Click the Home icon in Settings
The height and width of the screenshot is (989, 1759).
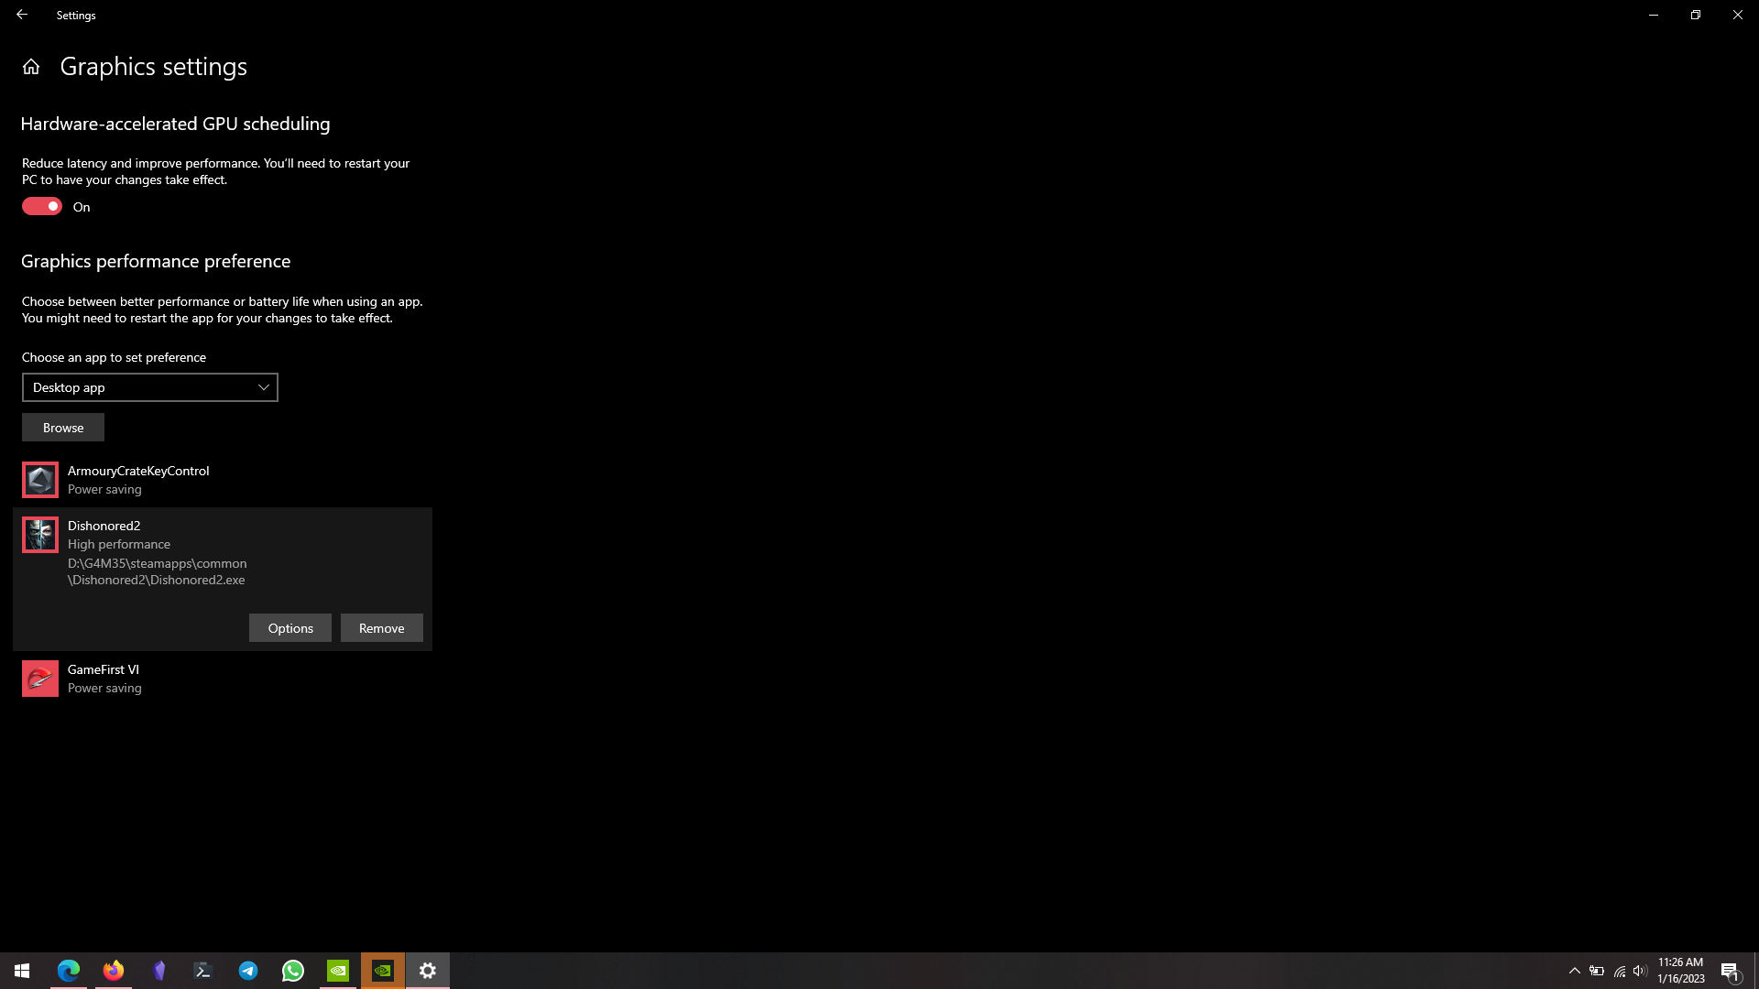tap(31, 67)
